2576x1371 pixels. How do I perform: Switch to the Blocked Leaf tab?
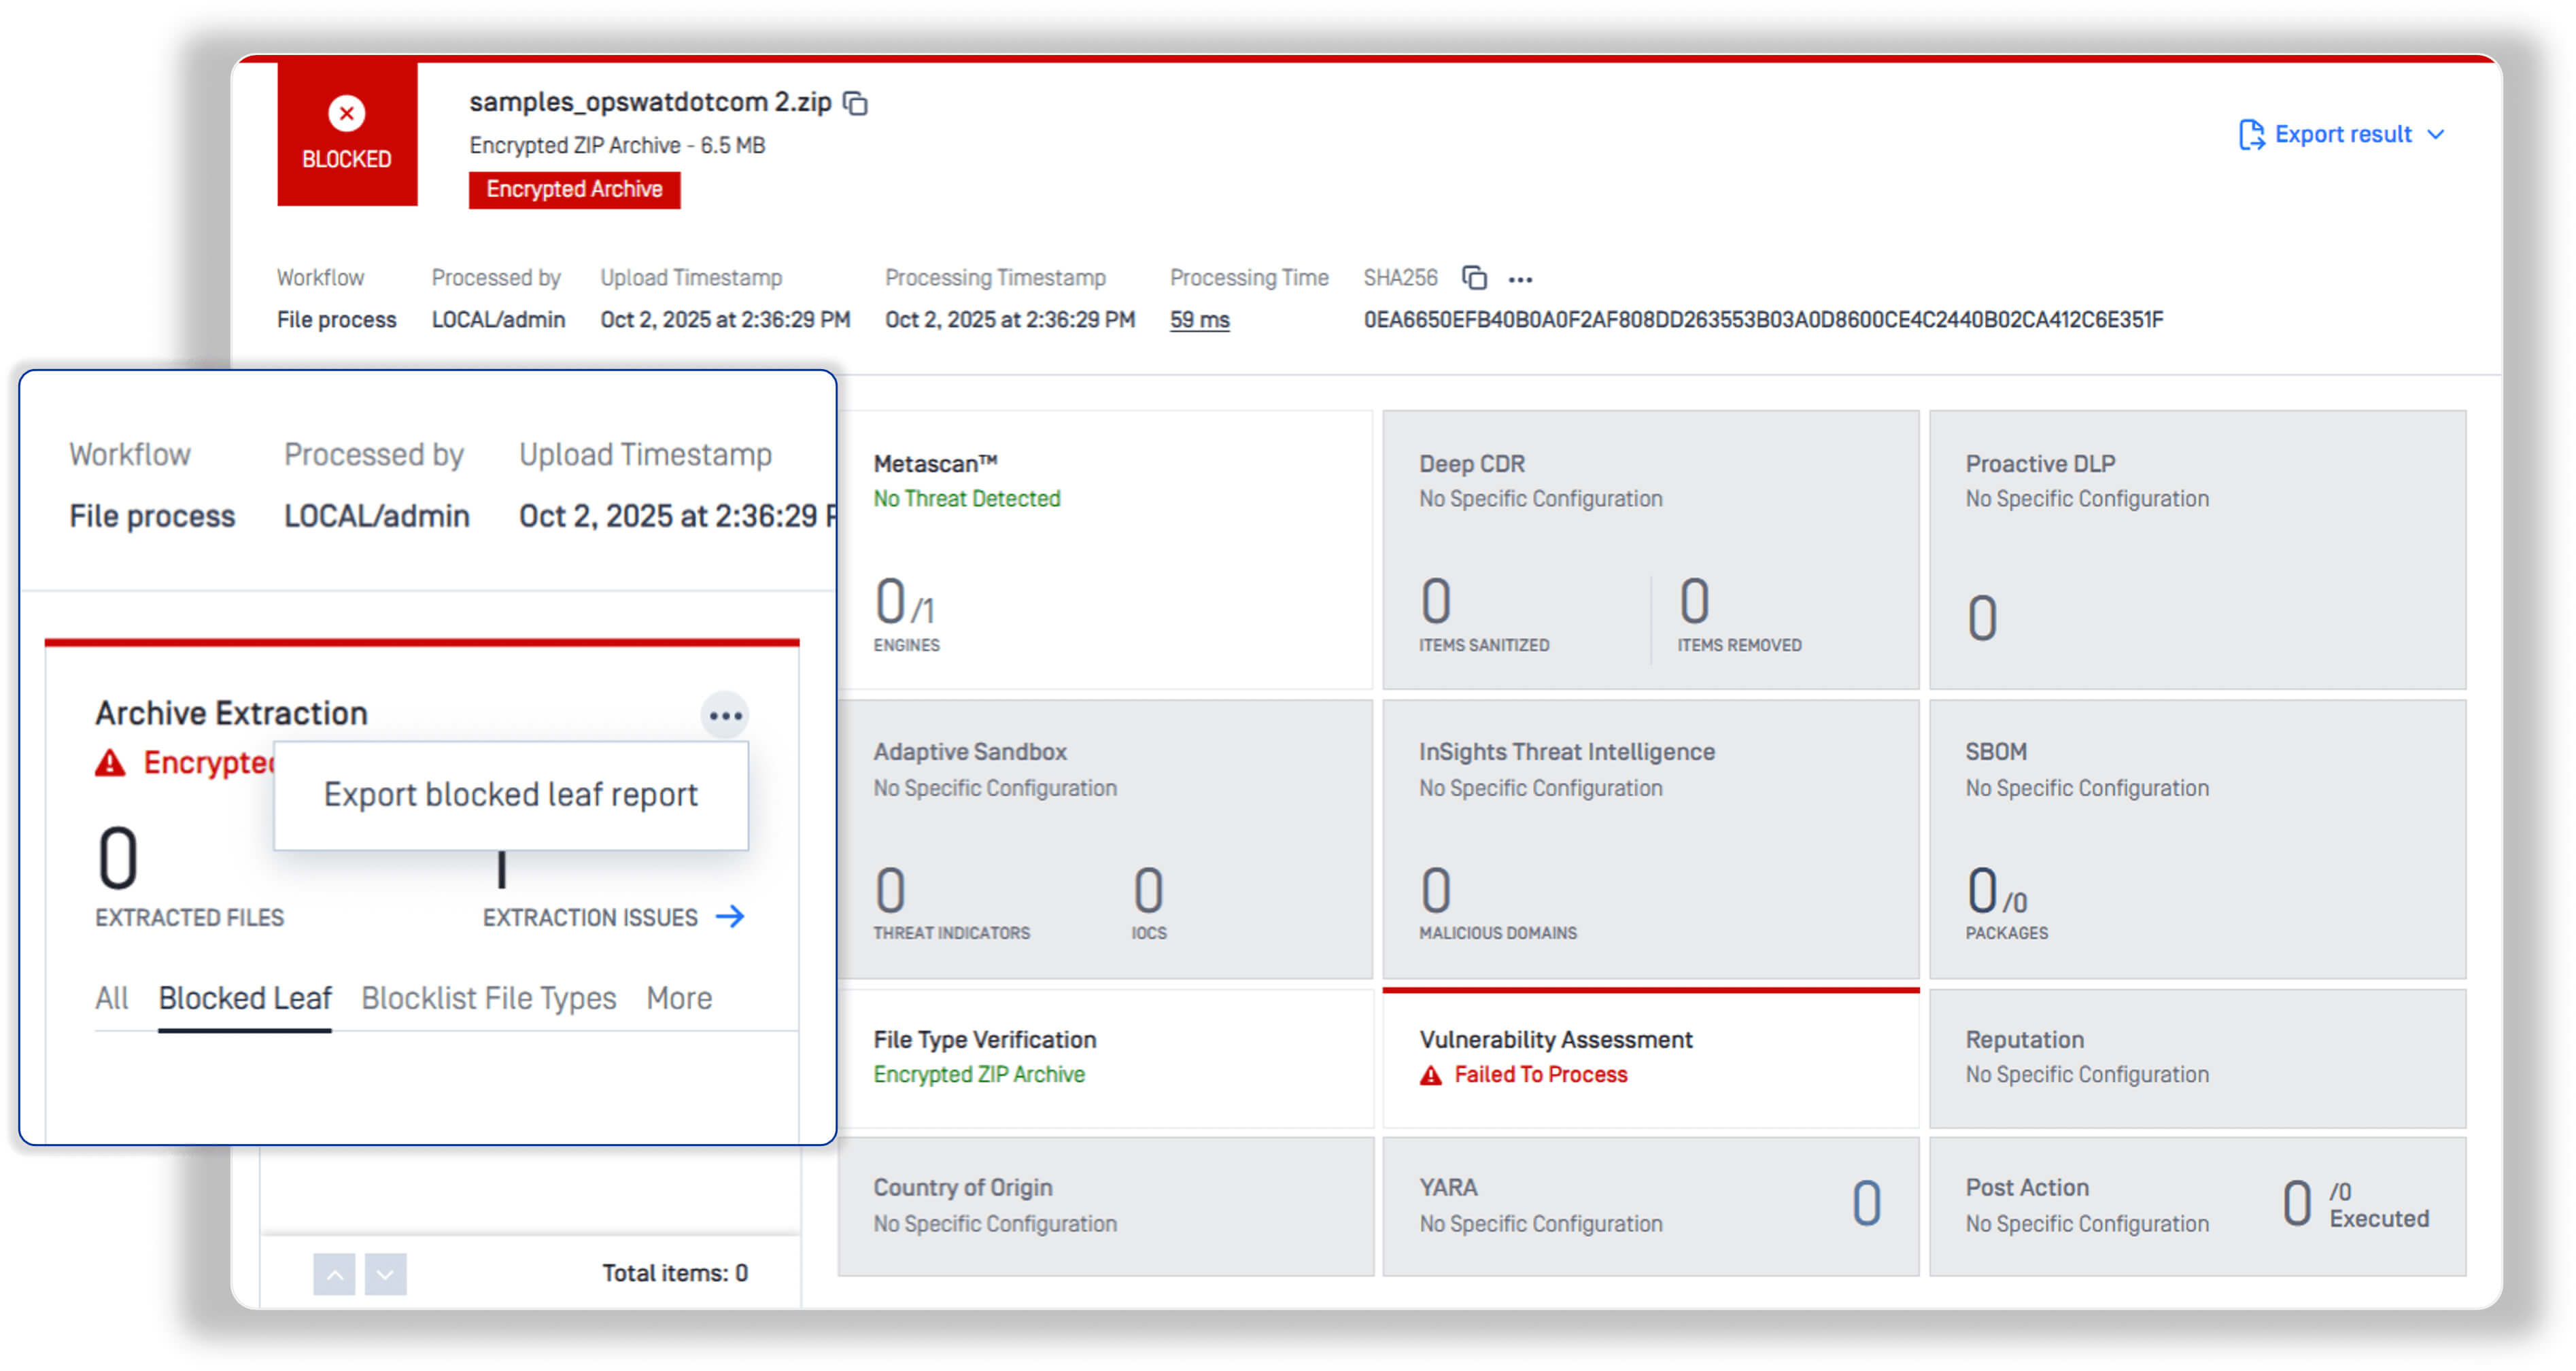coord(245,998)
